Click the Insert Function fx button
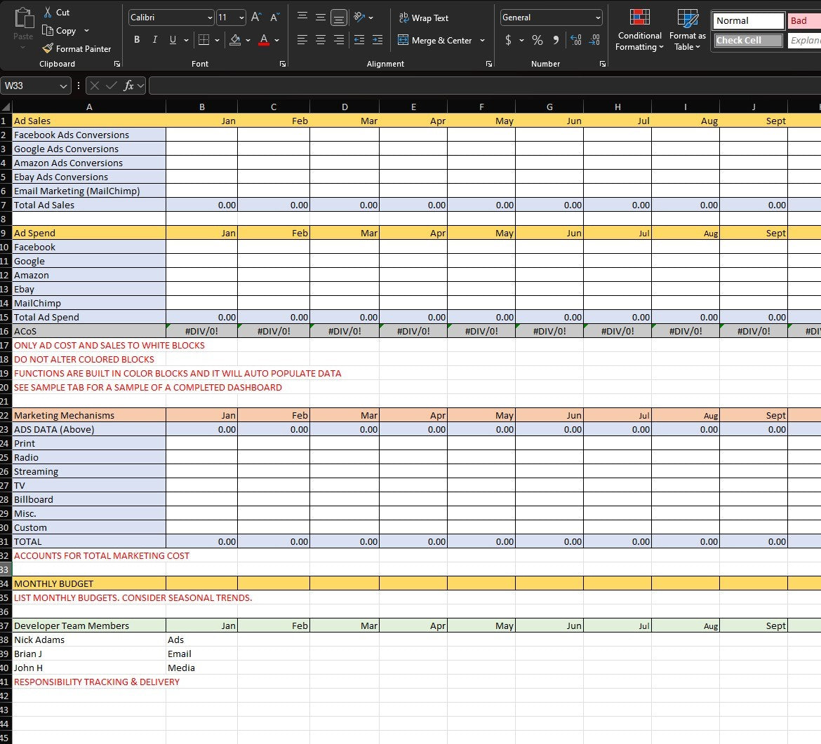This screenshot has height=744, width=821. 130,86
